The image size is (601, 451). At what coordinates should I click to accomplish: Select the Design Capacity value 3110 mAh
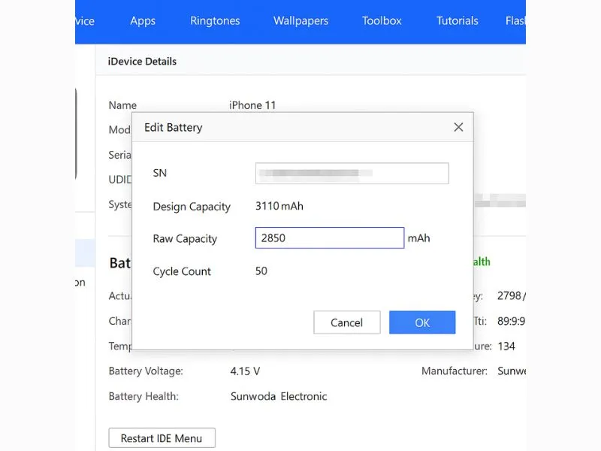pos(279,206)
